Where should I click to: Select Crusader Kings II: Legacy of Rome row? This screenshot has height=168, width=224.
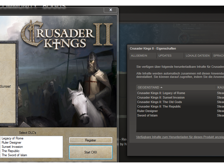pos(161,93)
